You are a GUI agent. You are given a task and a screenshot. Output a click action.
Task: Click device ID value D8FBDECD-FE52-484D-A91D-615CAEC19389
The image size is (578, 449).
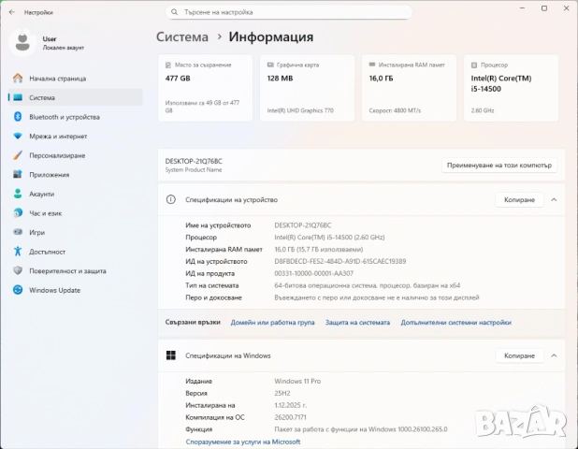pos(340,261)
